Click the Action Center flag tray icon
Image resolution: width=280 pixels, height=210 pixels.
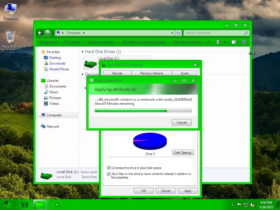click(239, 205)
